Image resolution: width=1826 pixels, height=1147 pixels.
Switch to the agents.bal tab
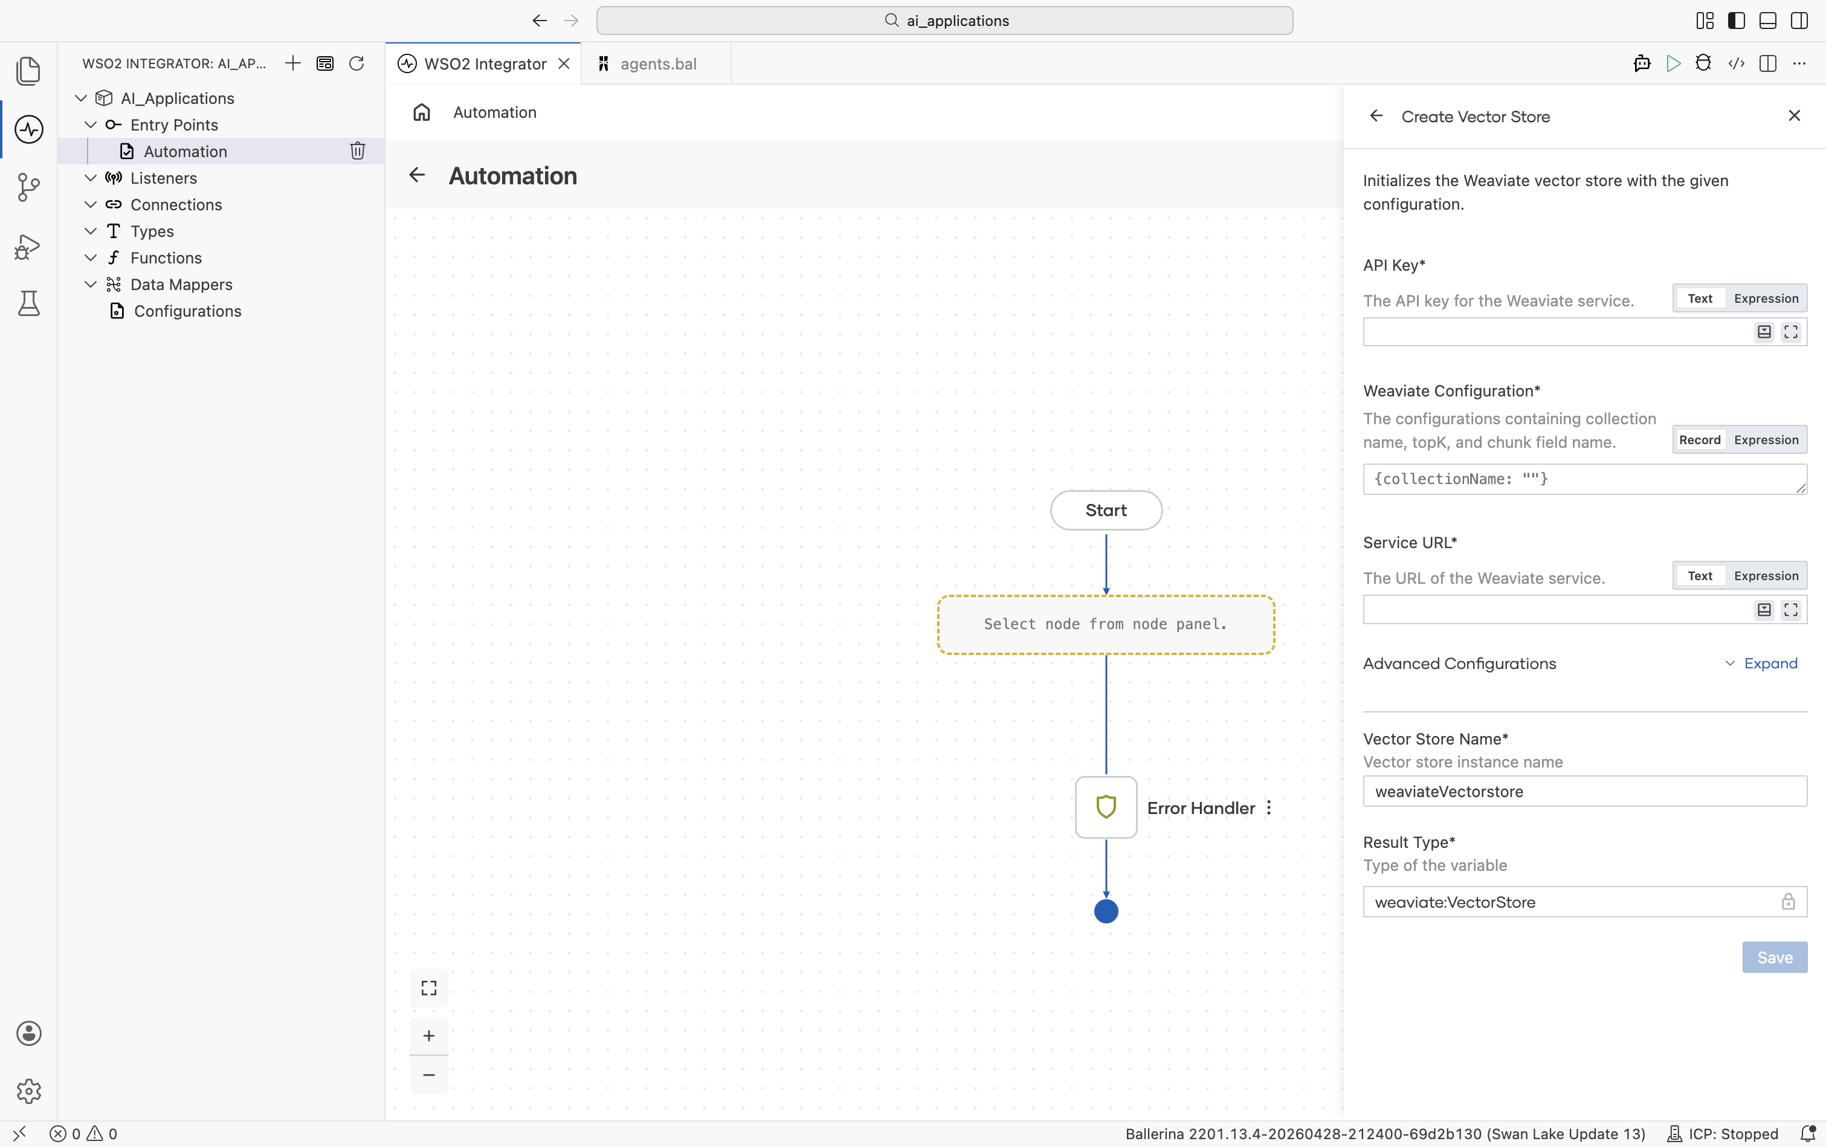click(657, 63)
